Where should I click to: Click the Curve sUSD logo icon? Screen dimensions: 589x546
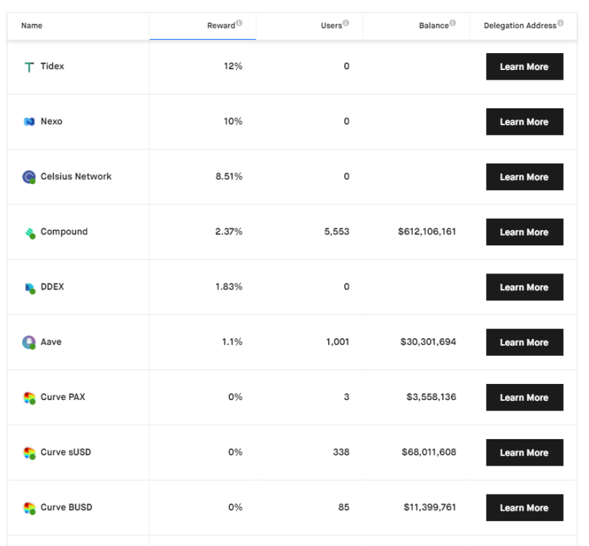point(29,453)
